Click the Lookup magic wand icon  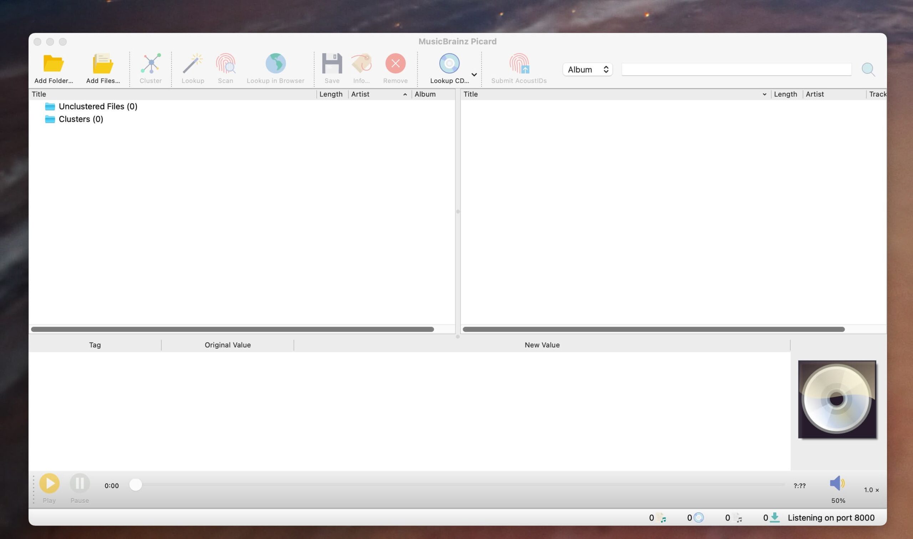pos(193,63)
